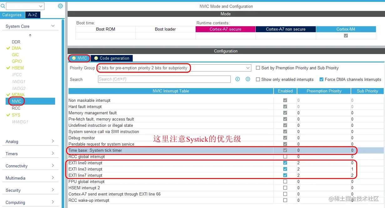Expand the Analog category
The width and height of the screenshot is (385, 208).
pos(53,141)
